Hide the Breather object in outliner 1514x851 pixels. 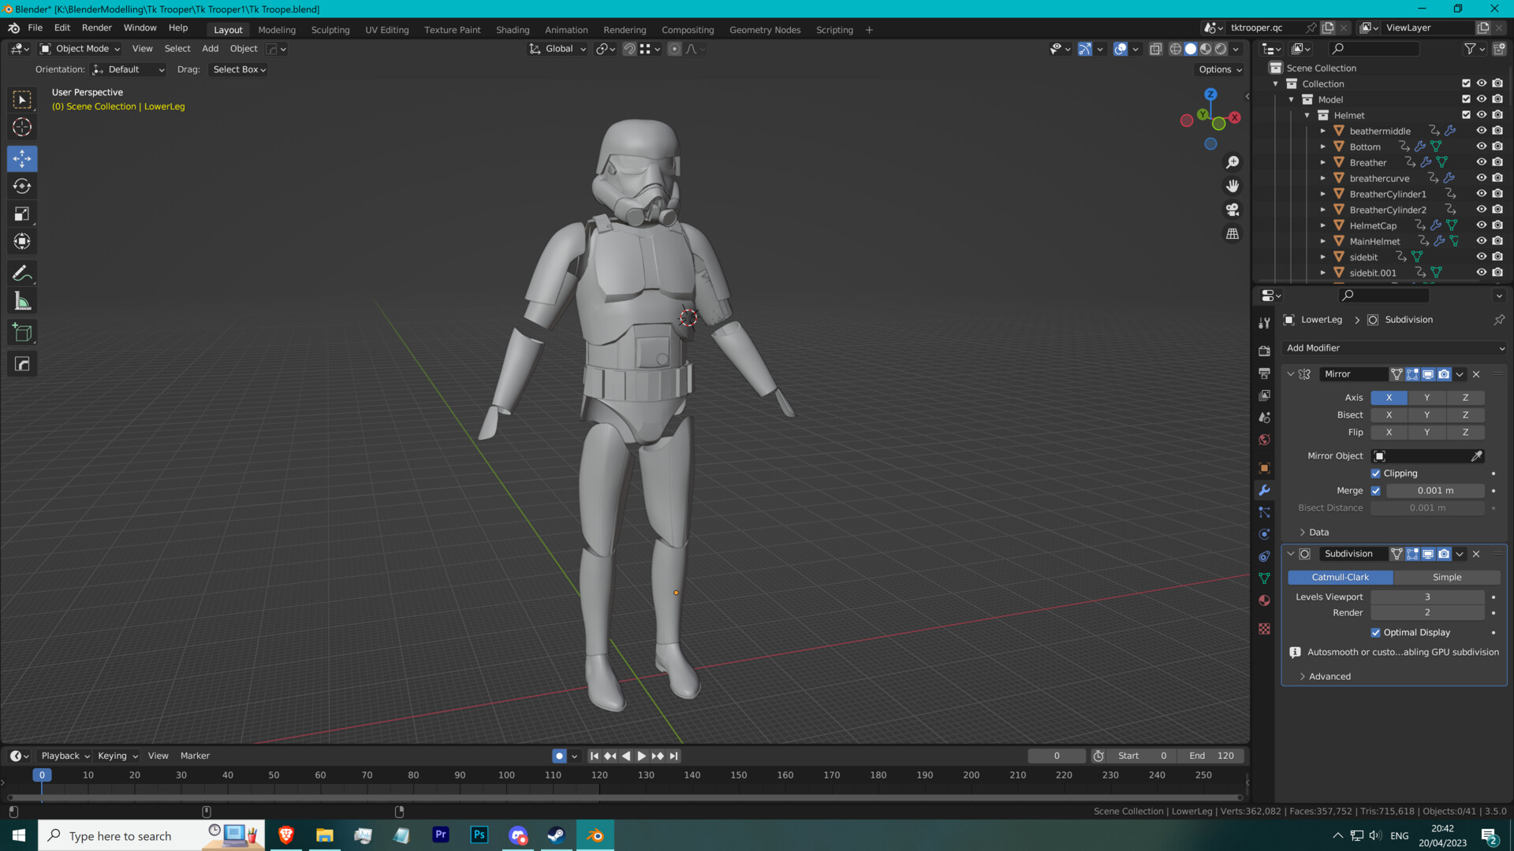[x=1481, y=162]
